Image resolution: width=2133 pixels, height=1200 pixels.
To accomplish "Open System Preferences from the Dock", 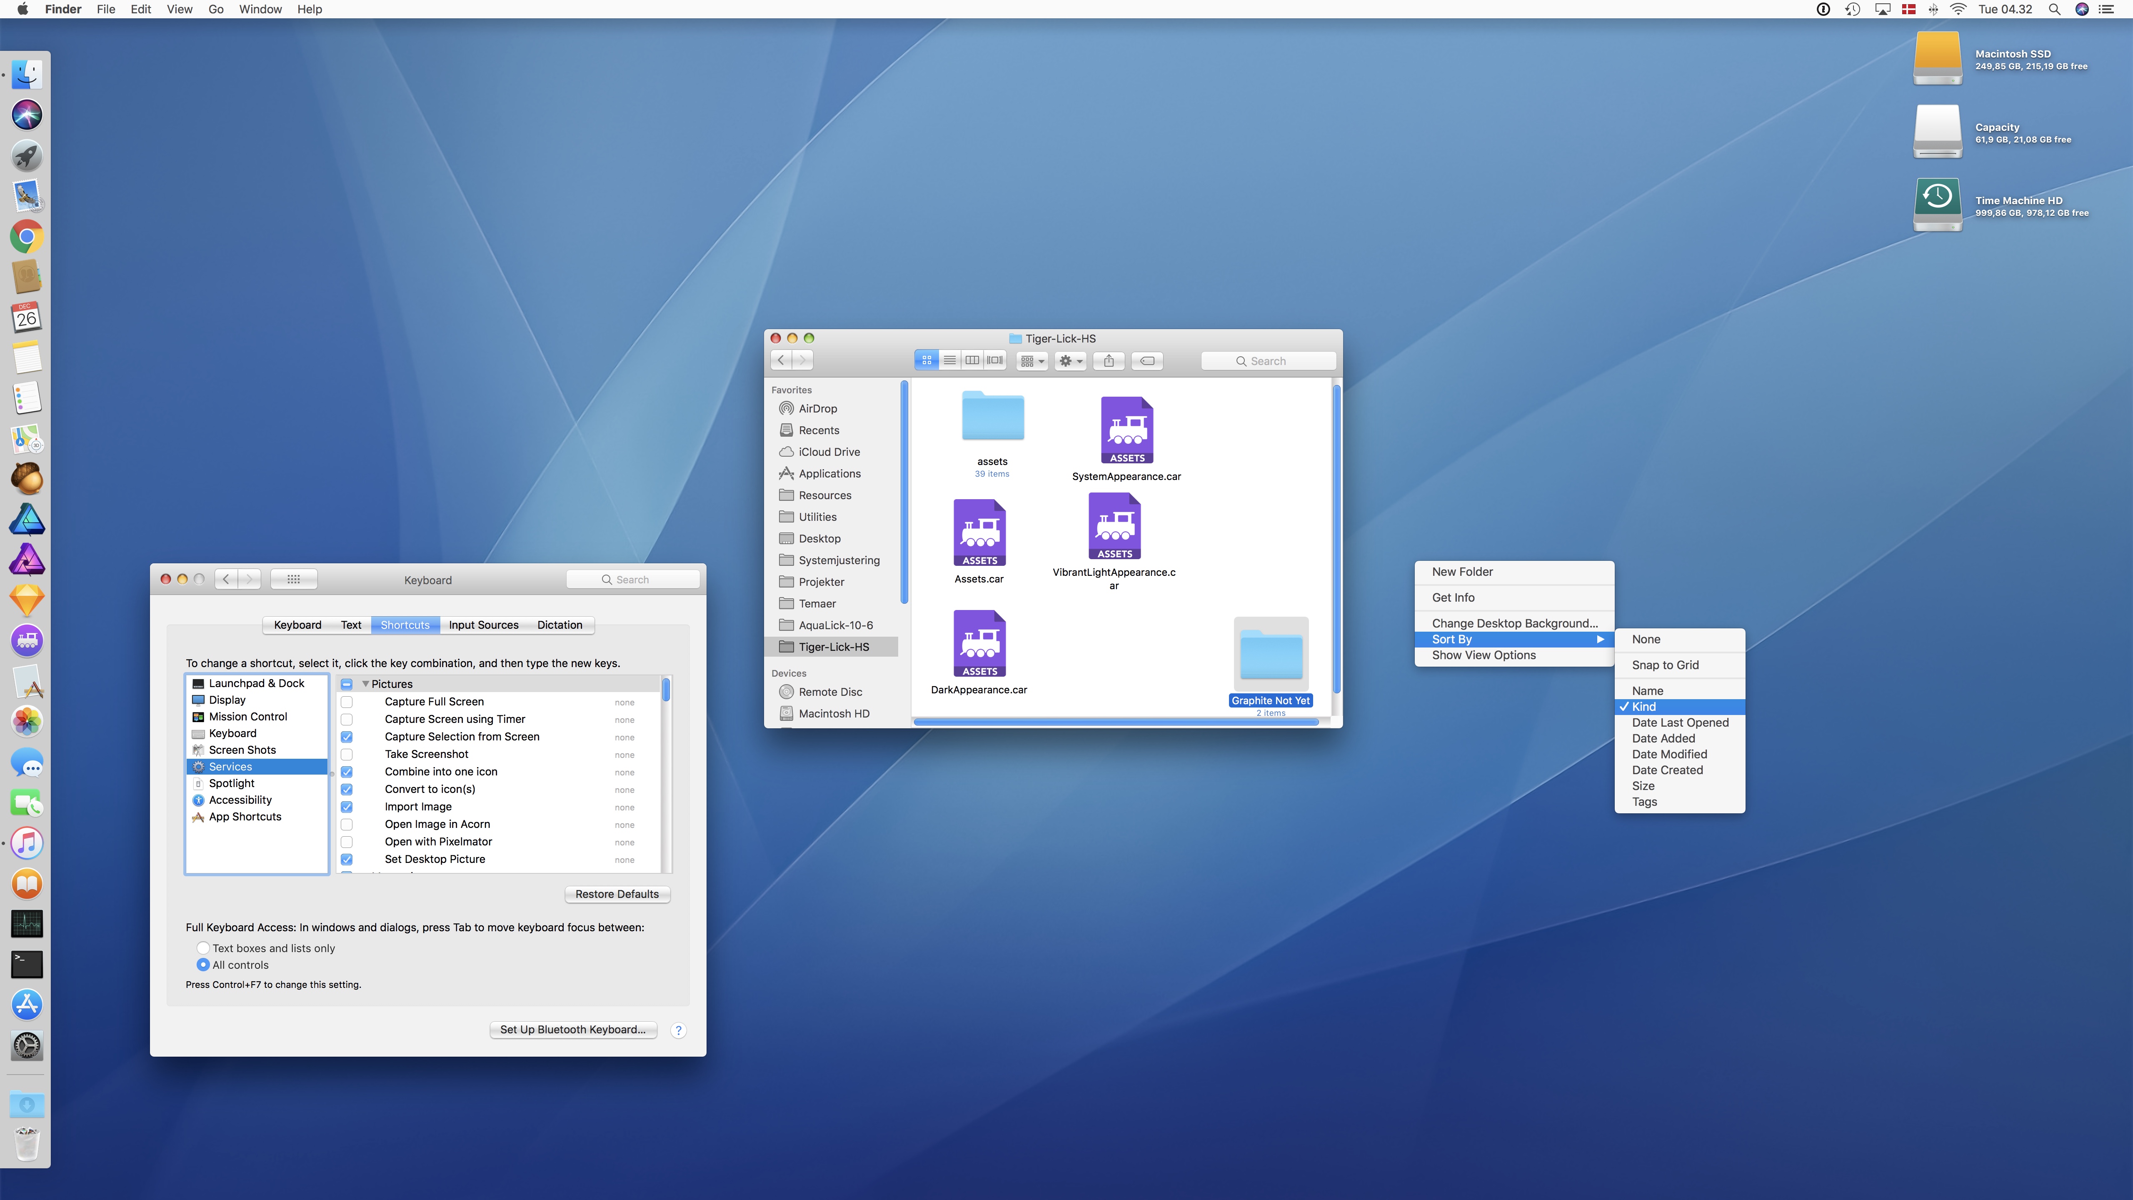I will (x=27, y=1045).
